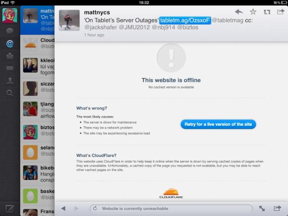
Task: Open the @nbj914 mention
Action: pyautogui.click(x=164, y=27)
